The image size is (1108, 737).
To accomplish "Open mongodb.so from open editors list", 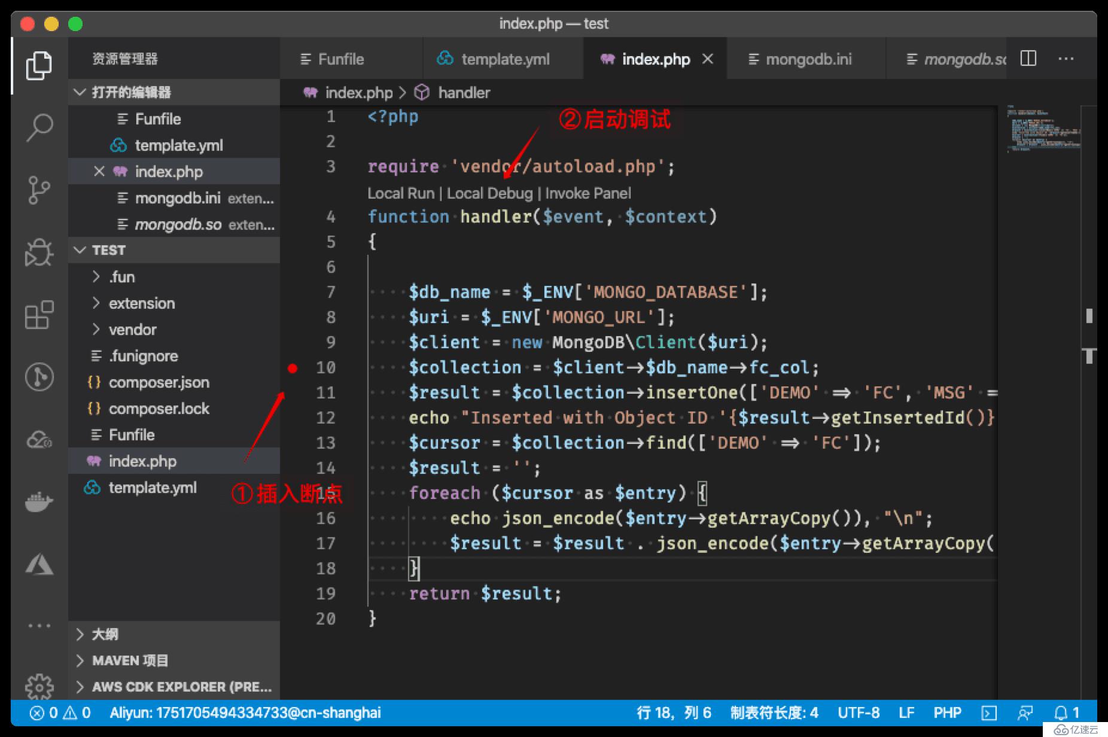I will [x=173, y=224].
